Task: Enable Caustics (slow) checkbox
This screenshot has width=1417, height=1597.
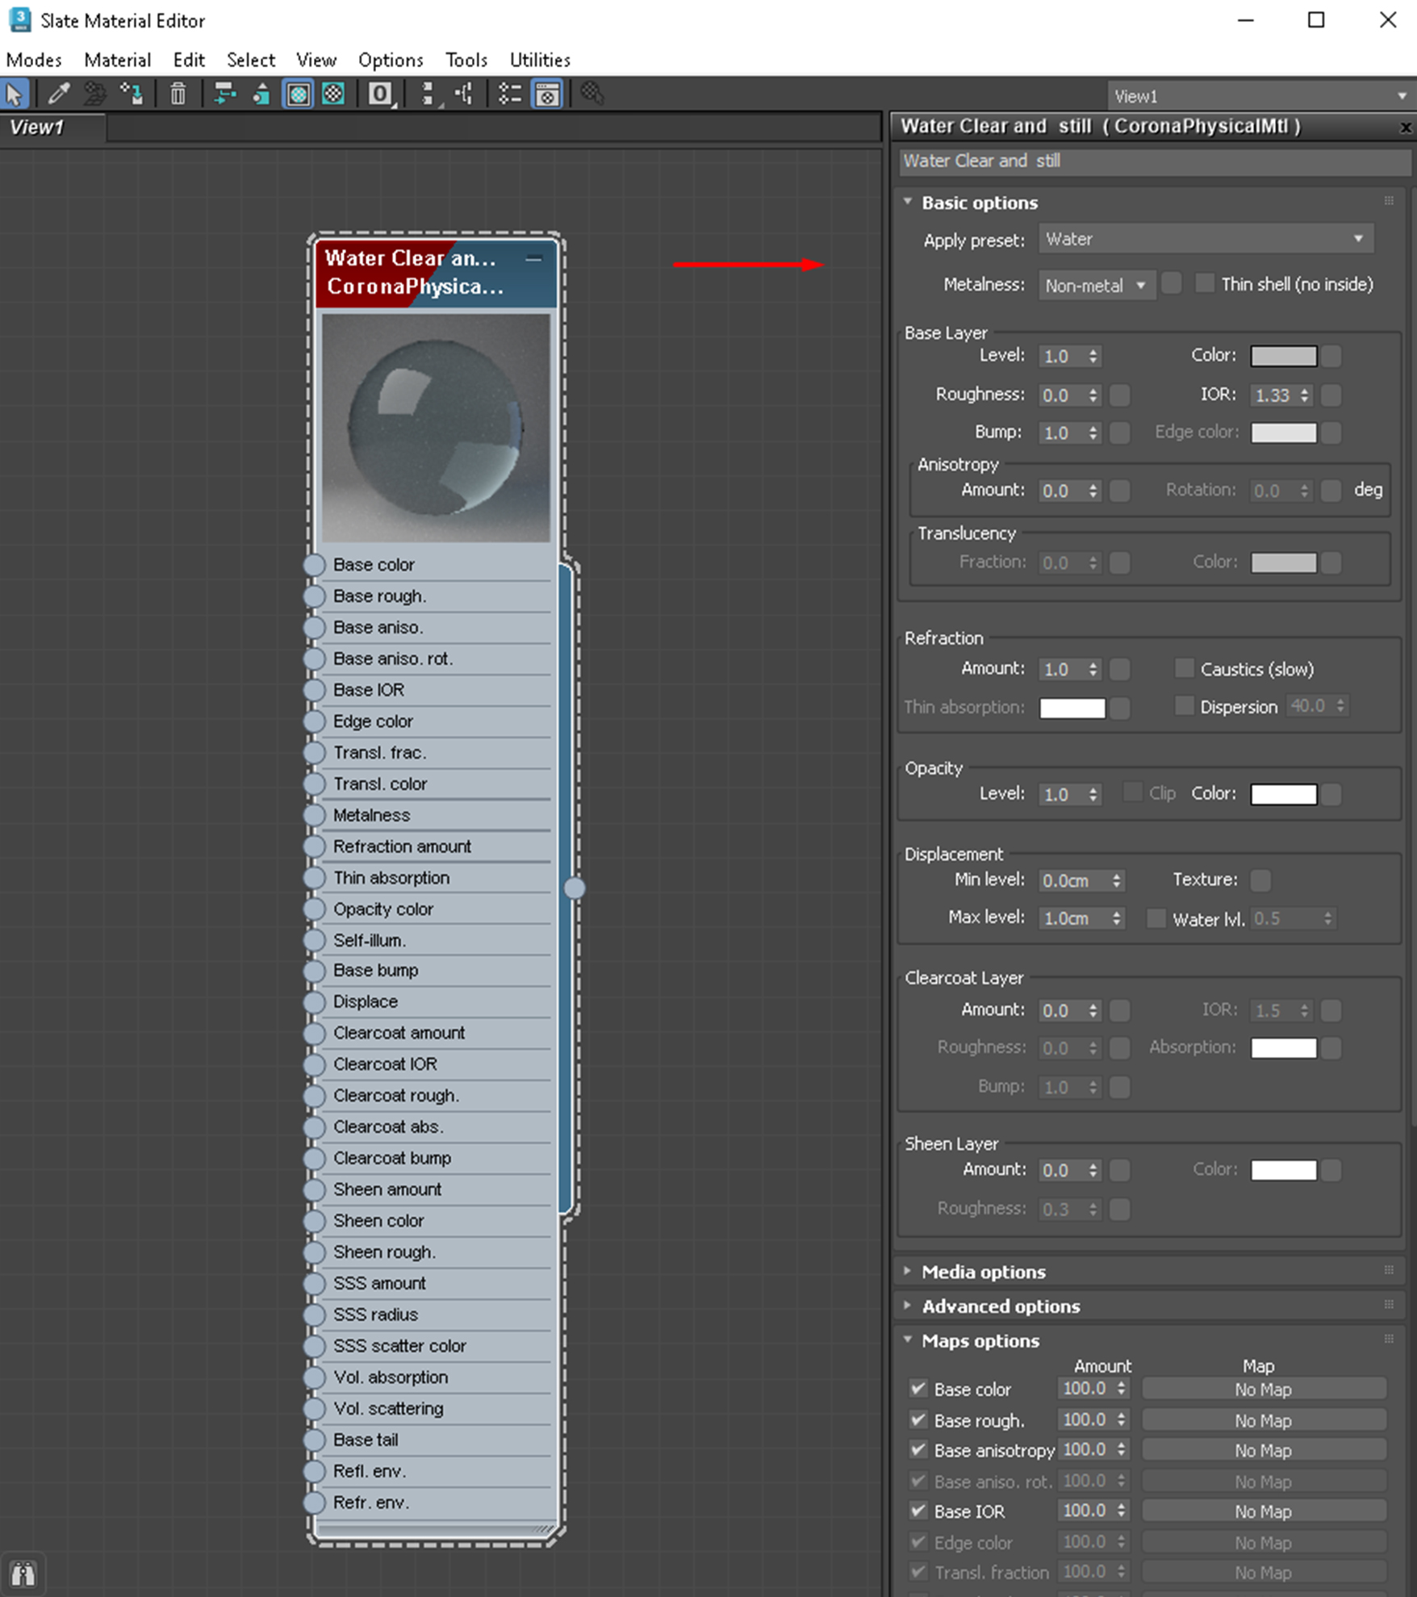Action: point(1184,668)
